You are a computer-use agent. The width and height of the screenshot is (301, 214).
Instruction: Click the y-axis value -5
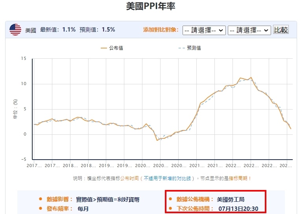coord(24,159)
